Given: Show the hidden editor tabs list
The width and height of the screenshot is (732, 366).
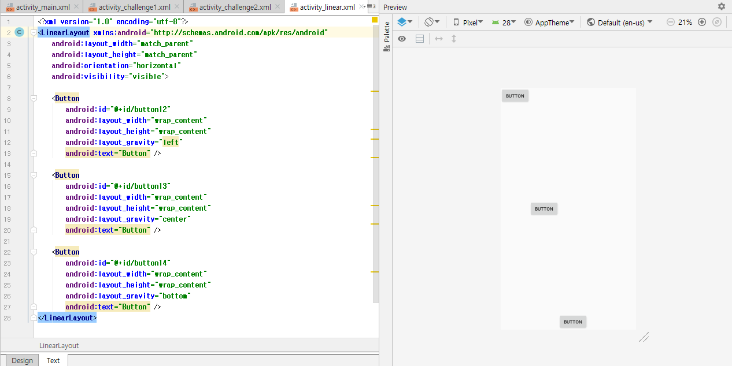Looking at the screenshot, I should (372, 6).
